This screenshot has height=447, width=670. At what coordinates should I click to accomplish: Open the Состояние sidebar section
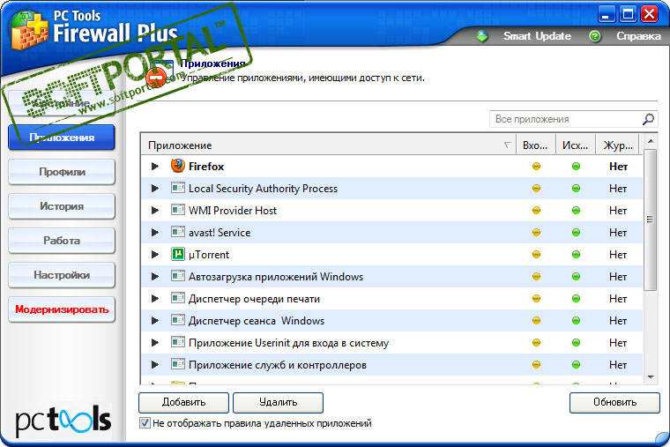point(62,103)
